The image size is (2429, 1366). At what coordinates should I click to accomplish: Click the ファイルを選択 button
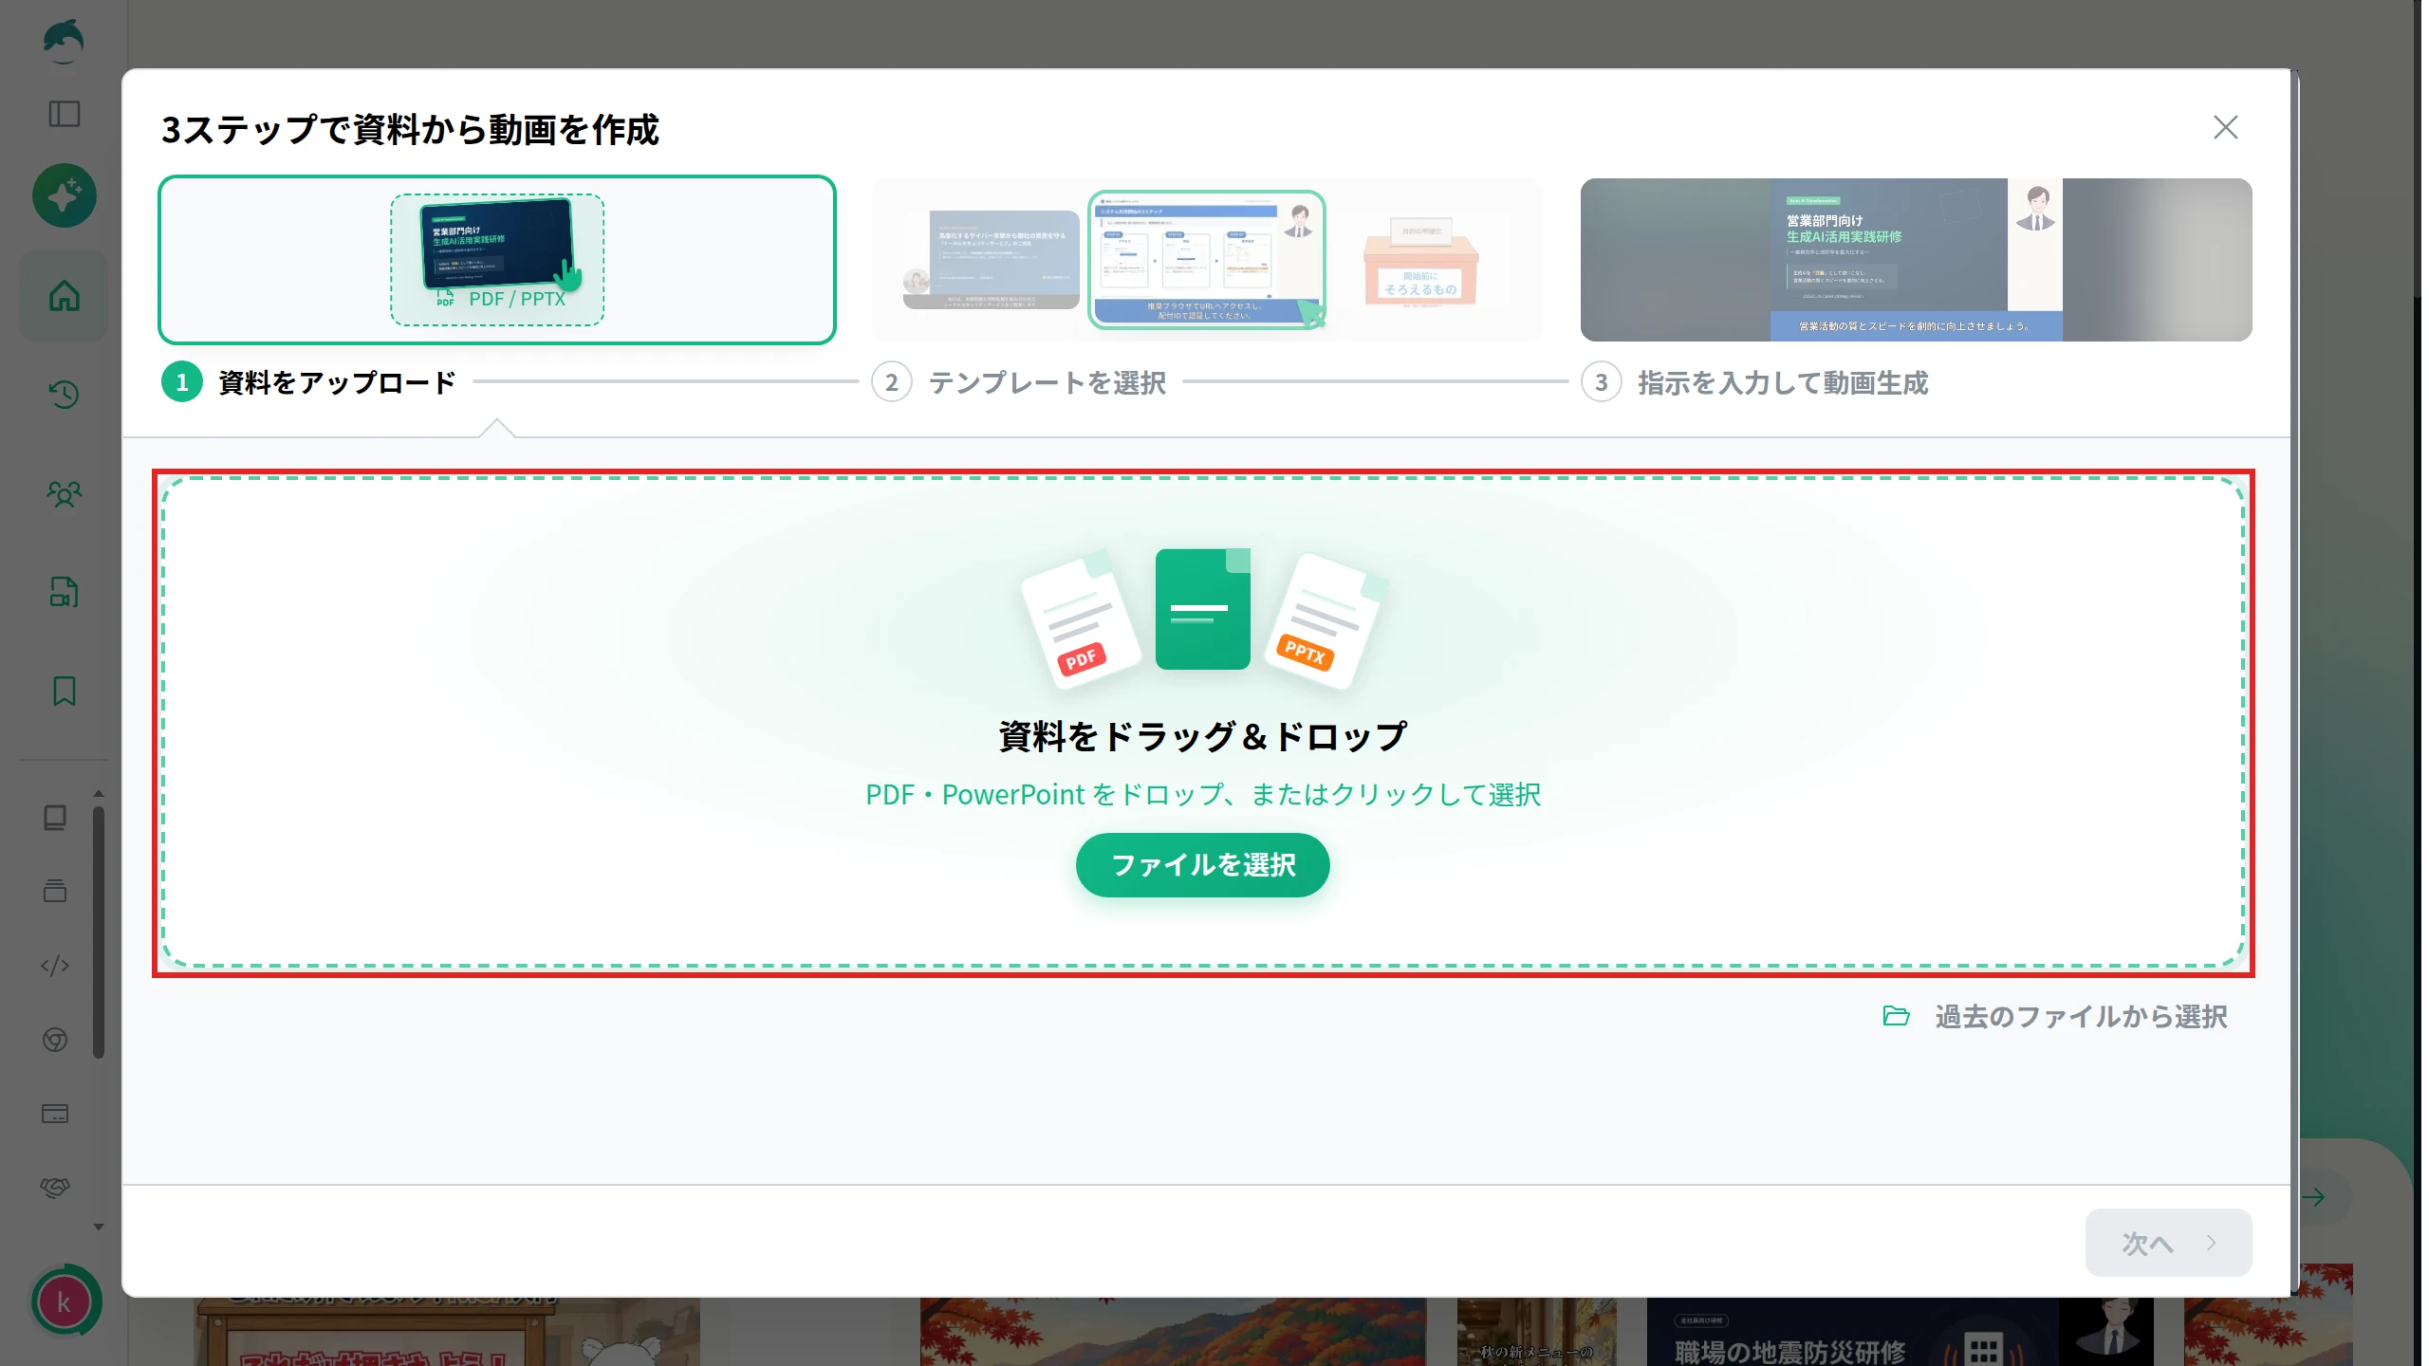pyautogui.click(x=1202, y=865)
